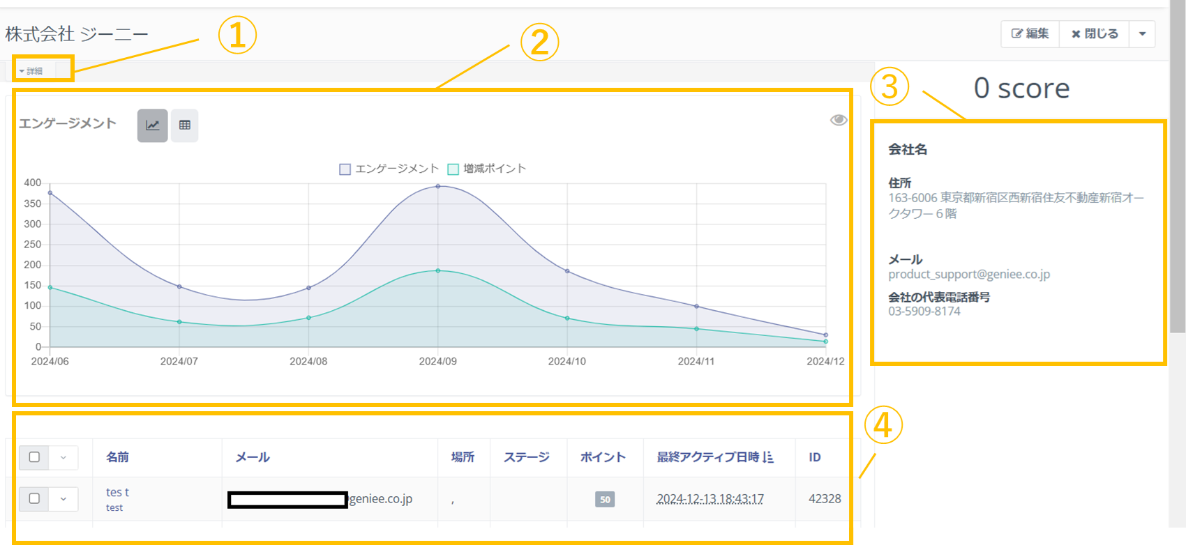1186x545 pixels.
Task: Toggle the 増減ポイント legend swatch
Action: (x=453, y=169)
